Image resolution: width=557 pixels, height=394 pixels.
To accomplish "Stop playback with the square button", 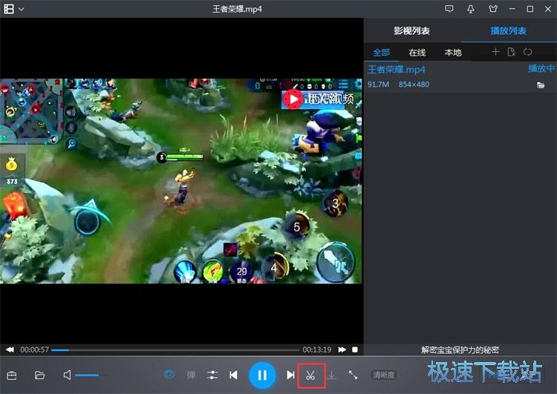I will pyautogui.click(x=355, y=349).
